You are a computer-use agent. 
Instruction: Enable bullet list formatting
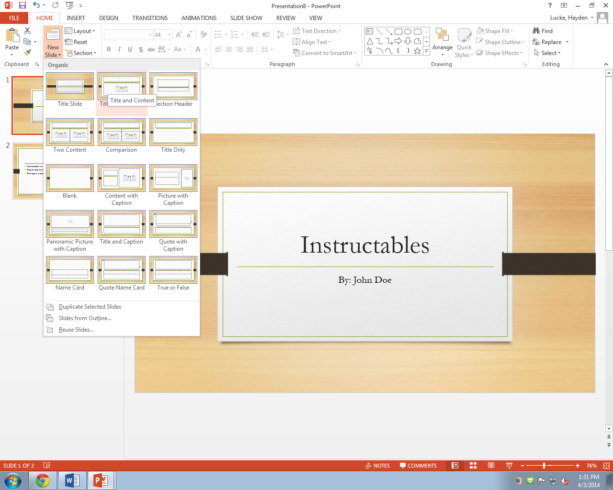click(217, 34)
